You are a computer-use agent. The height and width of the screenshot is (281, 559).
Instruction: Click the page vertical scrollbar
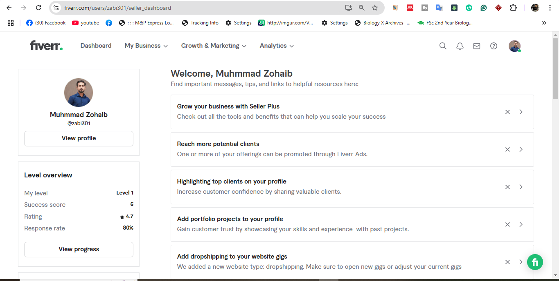[555, 68]
